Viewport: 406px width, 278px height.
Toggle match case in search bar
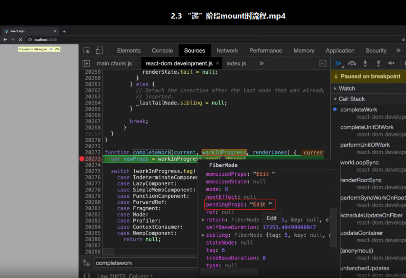(86, 263)
